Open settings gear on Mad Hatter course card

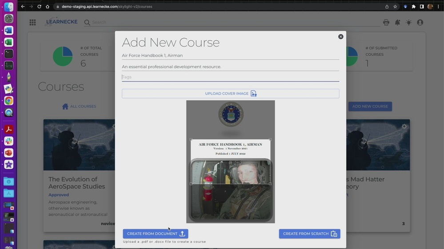point(404,126)
